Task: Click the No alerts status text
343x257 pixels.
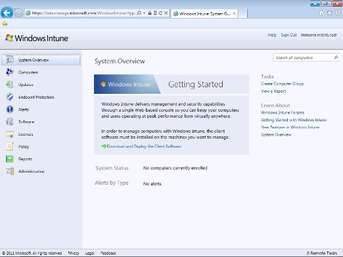Action: (x=152, y=184)
